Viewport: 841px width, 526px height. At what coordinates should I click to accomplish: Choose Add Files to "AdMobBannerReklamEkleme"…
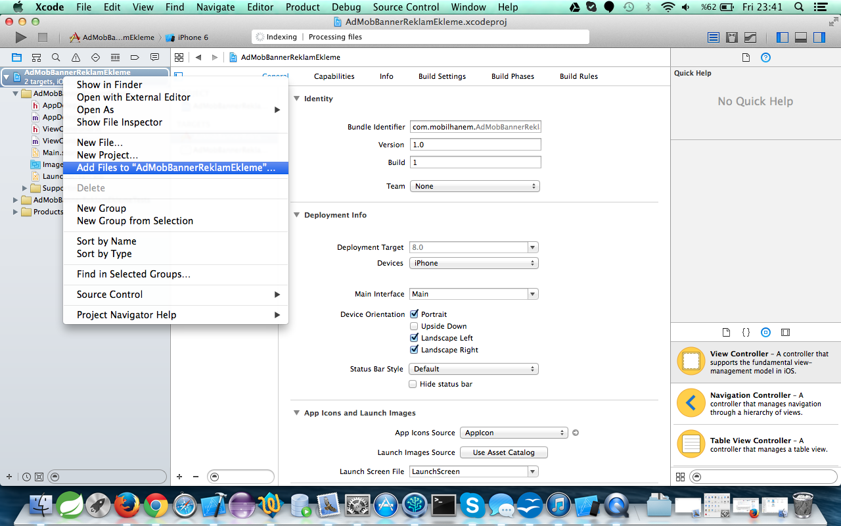(x=175, y=168)
